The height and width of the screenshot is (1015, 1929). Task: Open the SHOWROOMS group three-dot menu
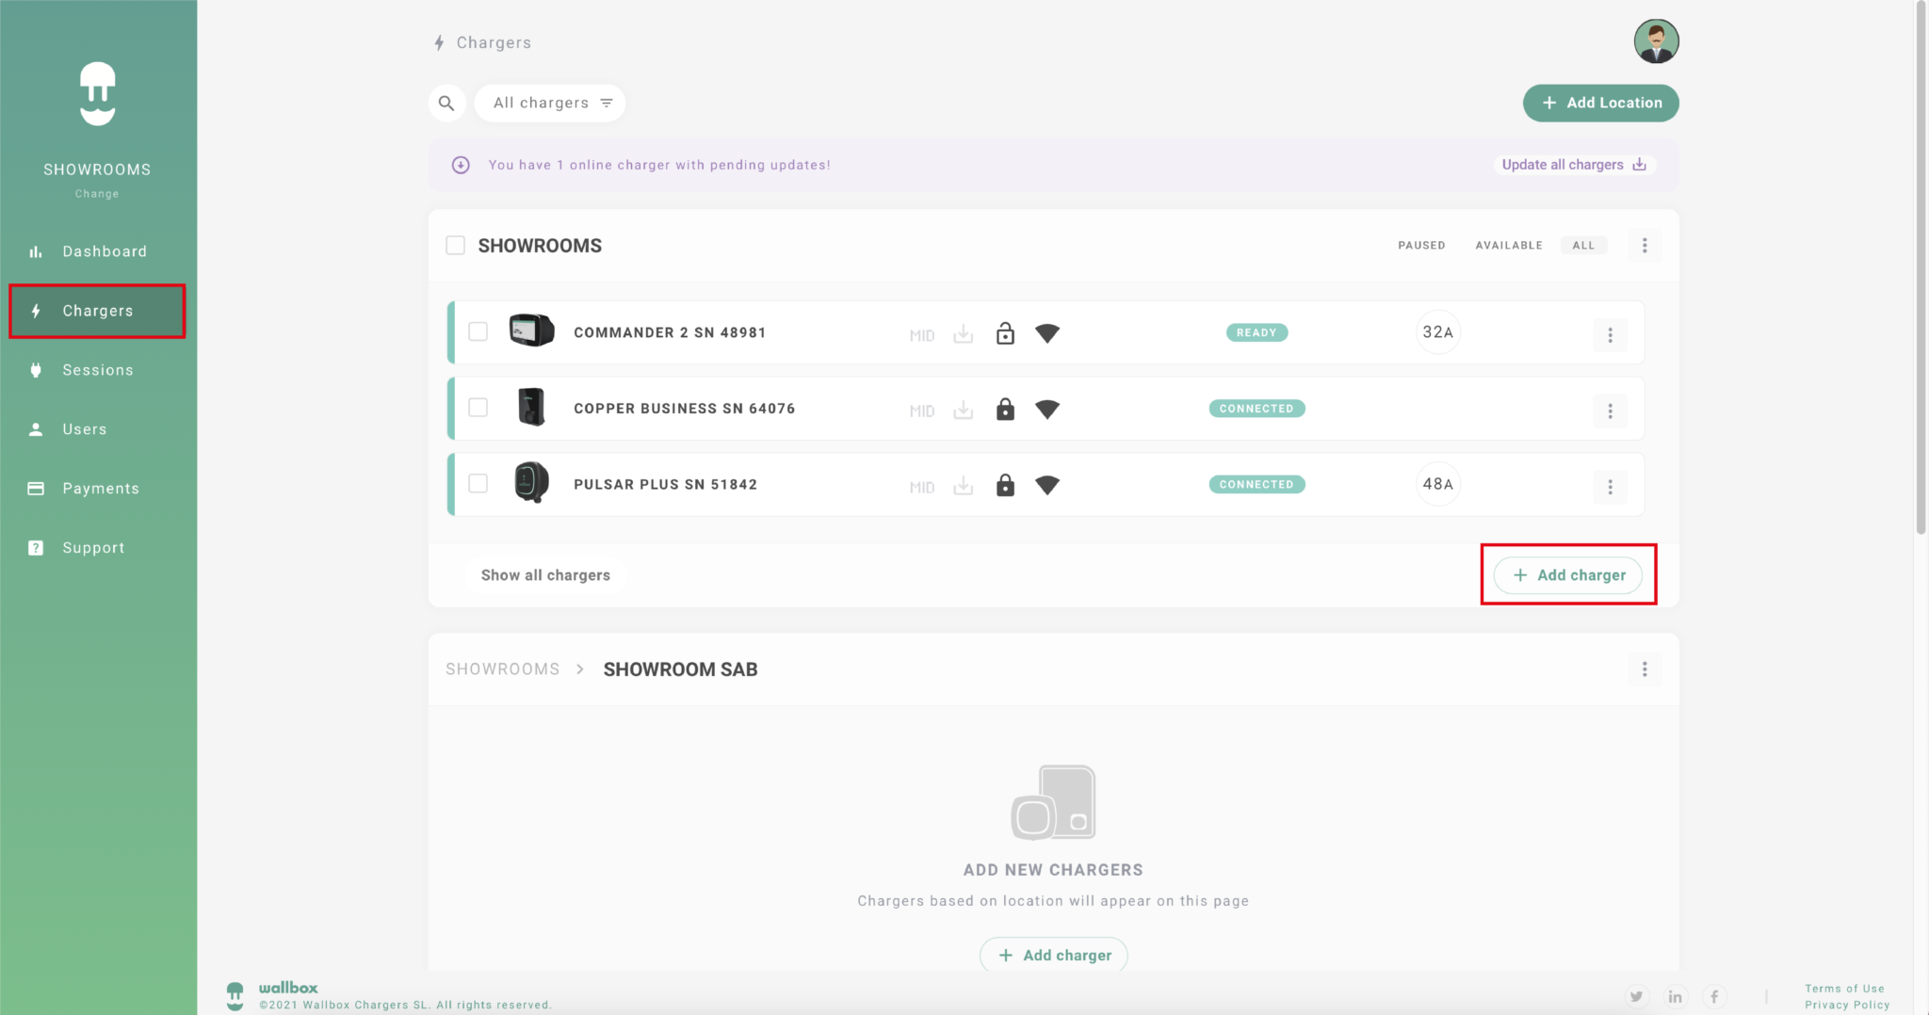(x=1645, y=246)
